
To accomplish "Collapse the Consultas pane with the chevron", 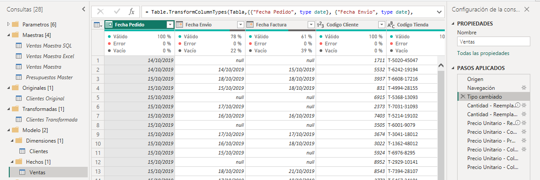I will click(x=84, y=9).
